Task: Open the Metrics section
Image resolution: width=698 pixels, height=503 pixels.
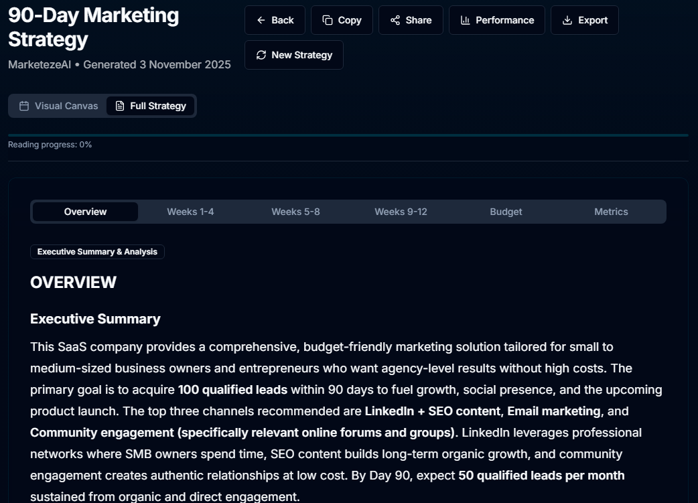Action: coord(610,212)
